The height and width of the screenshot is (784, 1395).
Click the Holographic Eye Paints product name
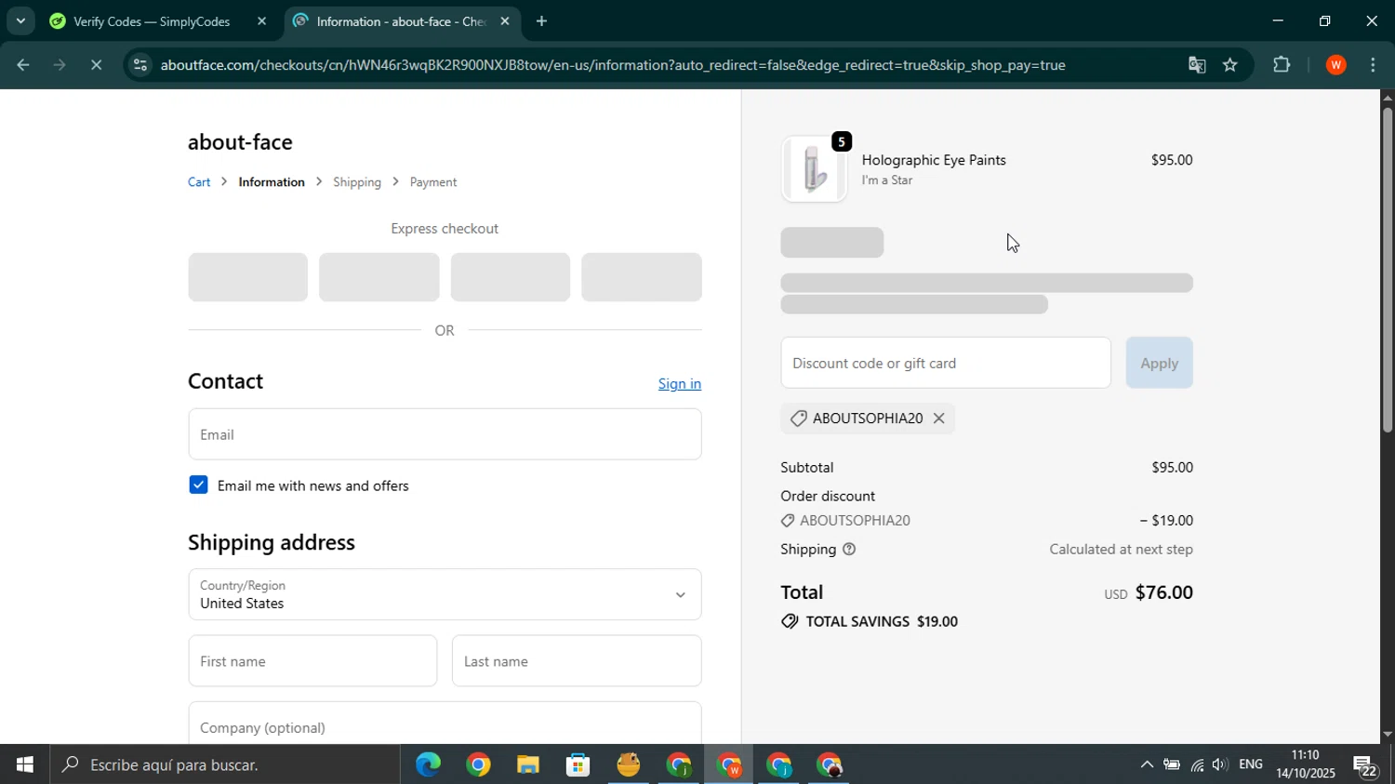coord(934,160)
